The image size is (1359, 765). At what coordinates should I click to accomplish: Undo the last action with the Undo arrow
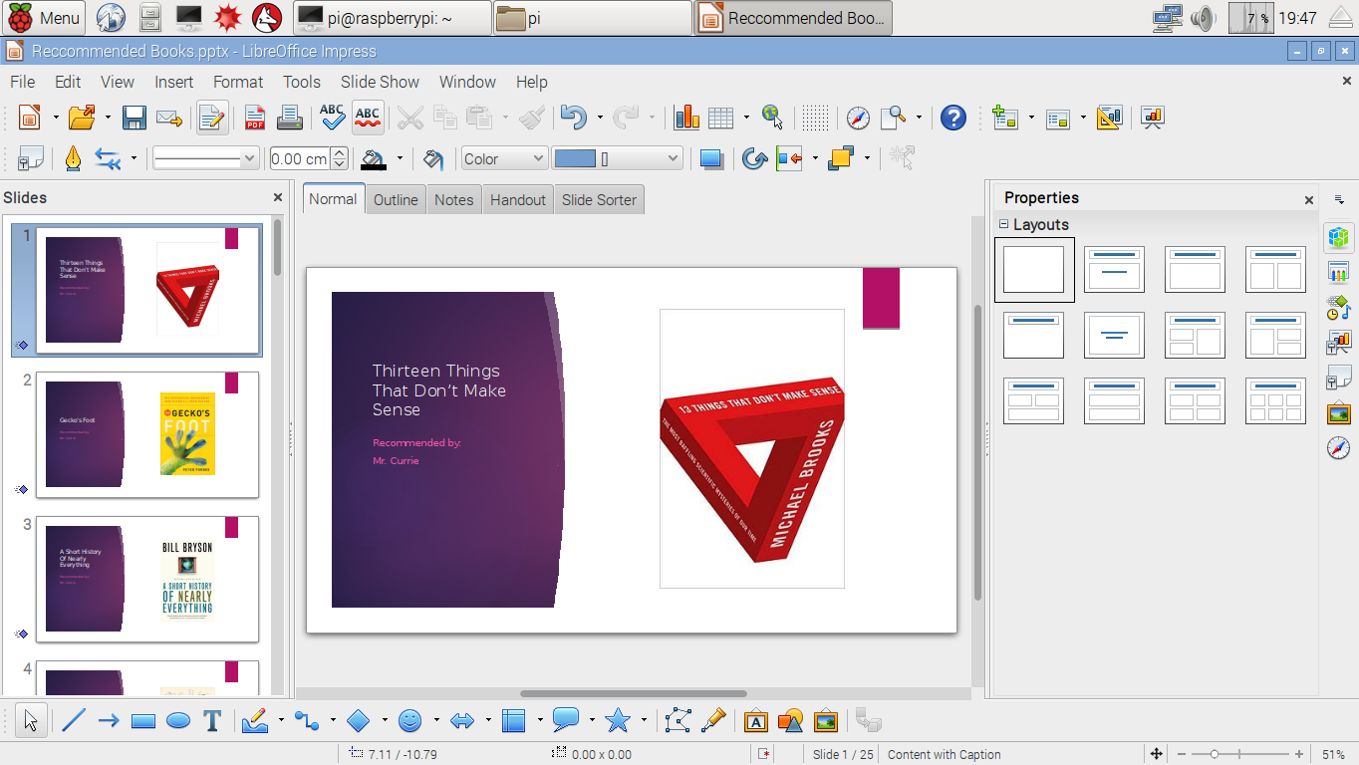click(x=573, y=118)
